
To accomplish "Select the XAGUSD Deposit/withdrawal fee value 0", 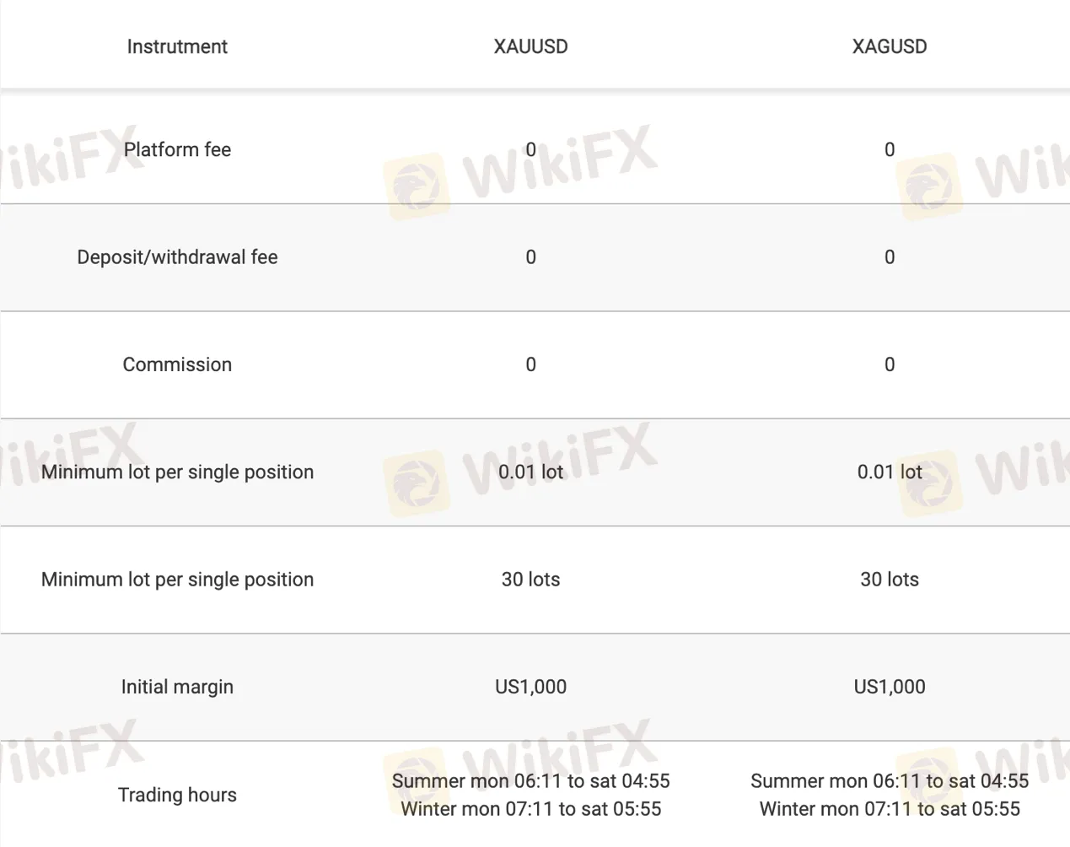I will [889, 257].
